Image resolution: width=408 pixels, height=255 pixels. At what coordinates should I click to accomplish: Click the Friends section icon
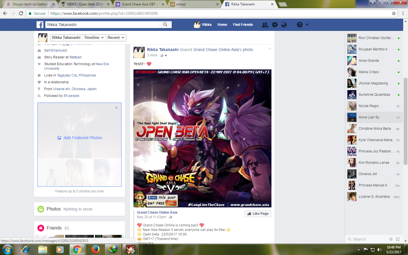(41, 228)
